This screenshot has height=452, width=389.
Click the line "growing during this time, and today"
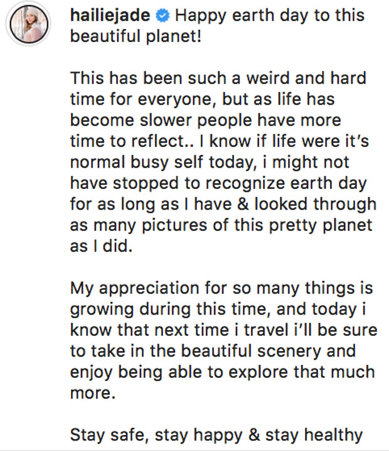(x=221, y=308)
